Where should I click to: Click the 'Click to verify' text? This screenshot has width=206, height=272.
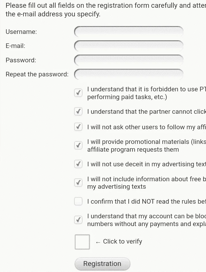(123, 241)
